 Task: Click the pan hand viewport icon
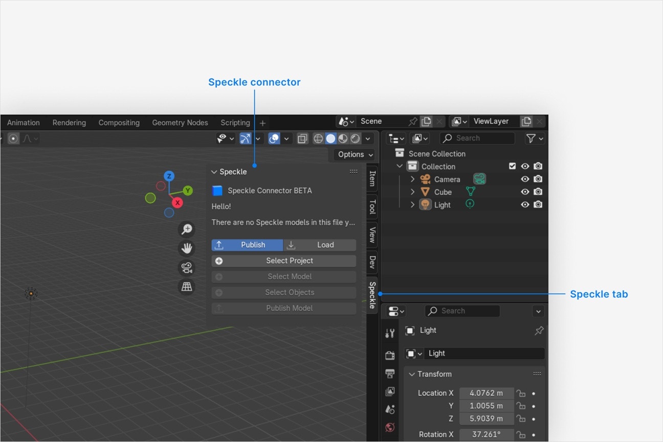pyautogui.click(x=187, y=249)
